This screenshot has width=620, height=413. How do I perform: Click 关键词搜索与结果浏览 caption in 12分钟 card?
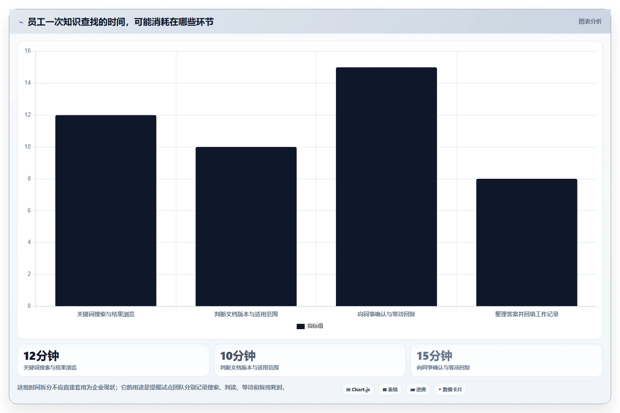pyautogui.click(x=50, y=368)
